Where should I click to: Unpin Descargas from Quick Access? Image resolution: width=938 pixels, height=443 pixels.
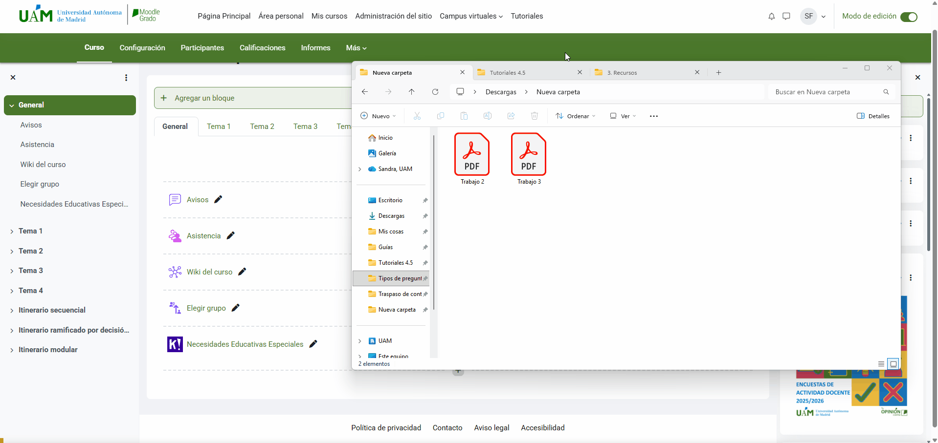tap(425, 215)
